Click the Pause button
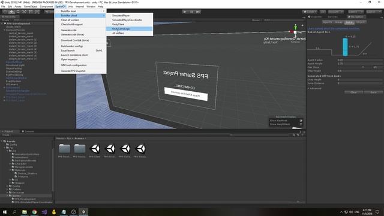The image size is (384, 216). click(191, 11)
